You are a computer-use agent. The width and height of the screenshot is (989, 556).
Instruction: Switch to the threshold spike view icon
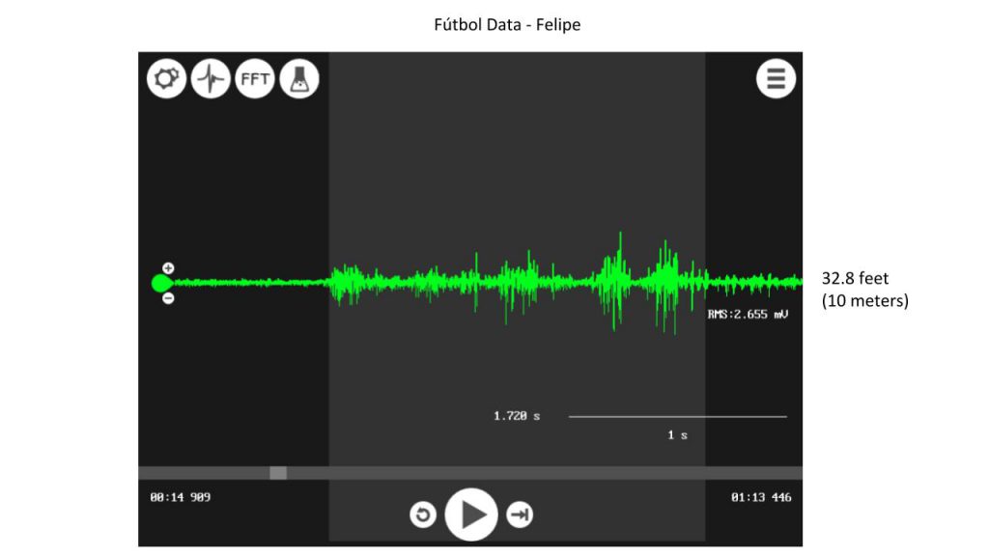[211, 79]
